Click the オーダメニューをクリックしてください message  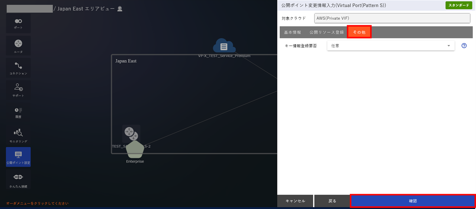37,203
